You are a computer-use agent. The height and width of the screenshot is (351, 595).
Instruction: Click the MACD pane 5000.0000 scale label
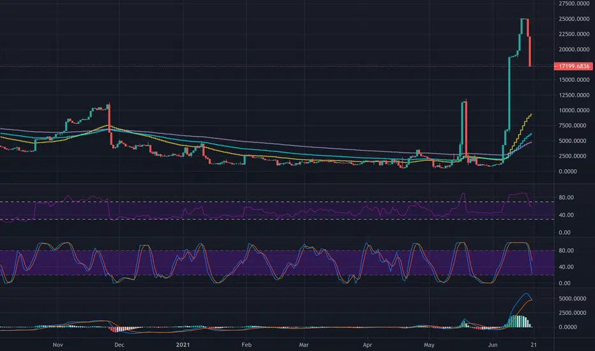tap(573, 299)
